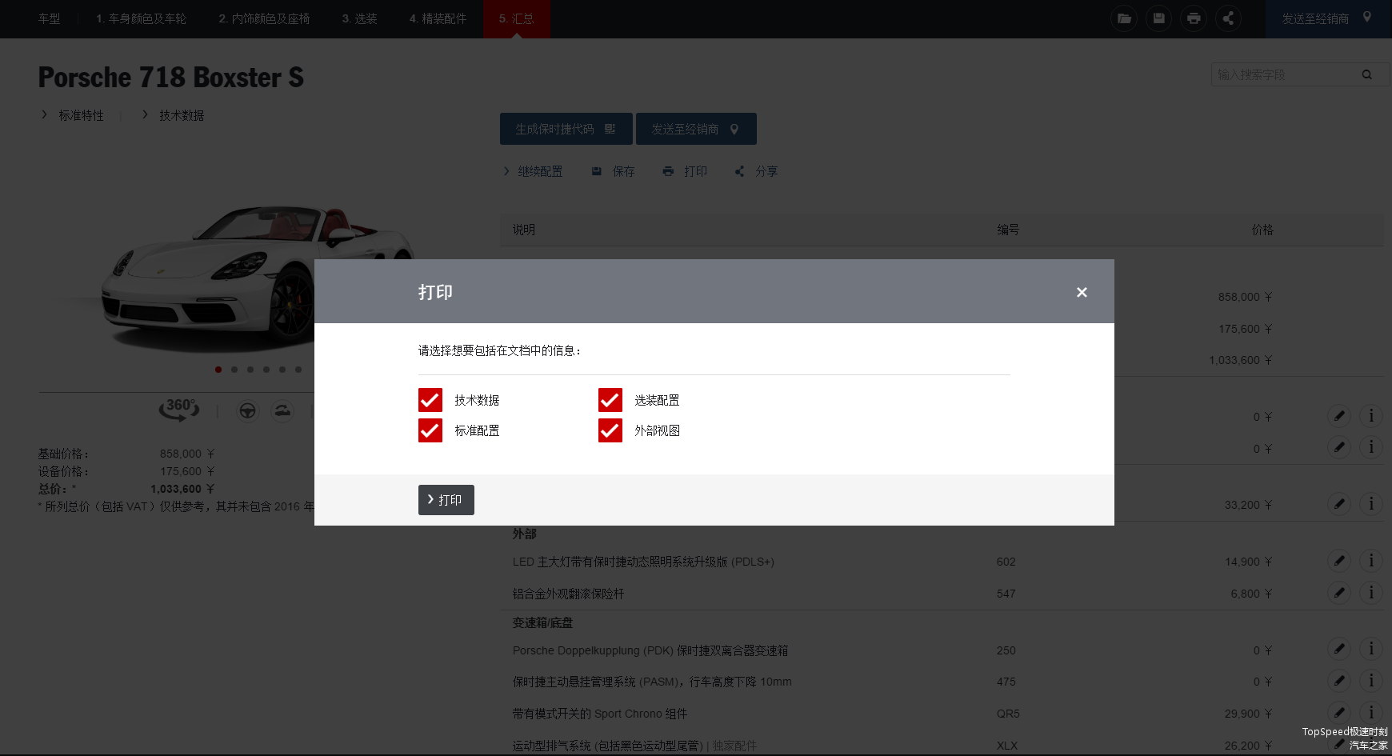
Task: Click the 生成保时捷代码 button
Action: [566, 129]
